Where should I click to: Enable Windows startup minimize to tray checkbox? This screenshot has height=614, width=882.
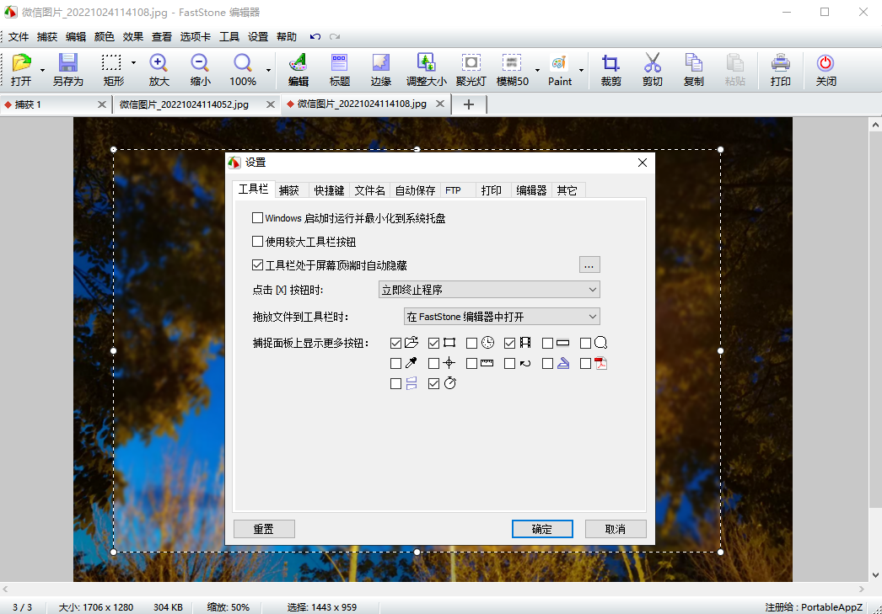[x=258, y=218]
